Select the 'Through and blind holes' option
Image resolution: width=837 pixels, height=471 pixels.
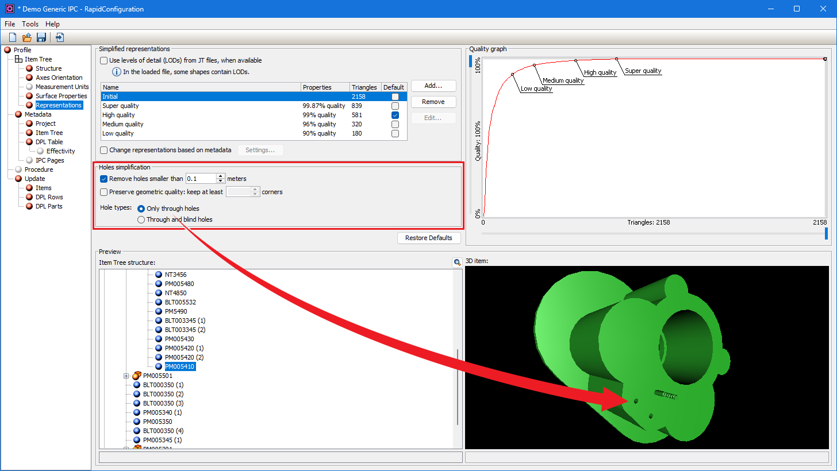pos(141,219)
